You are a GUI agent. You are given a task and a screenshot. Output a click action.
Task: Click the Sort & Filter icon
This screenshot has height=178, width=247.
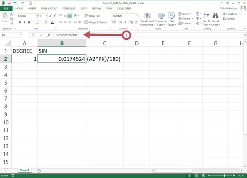point(206,20)
